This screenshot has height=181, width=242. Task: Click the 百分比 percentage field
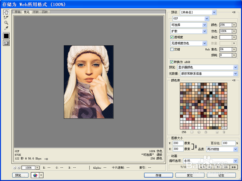[229, 143]
